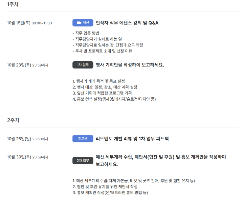Click the 직무 입문 방법 bullet line
244x199 pixels.
click(x=86, y=33)
